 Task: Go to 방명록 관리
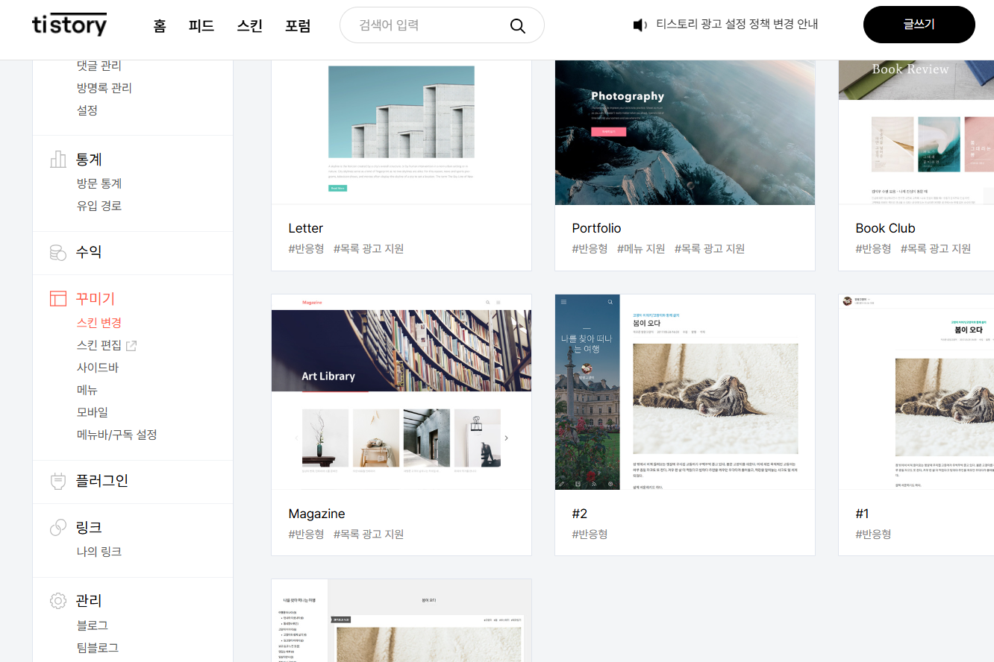[x=104, y=88]
